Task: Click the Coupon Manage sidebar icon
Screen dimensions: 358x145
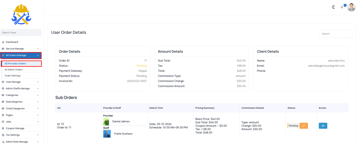Action: tap(3, 128)
